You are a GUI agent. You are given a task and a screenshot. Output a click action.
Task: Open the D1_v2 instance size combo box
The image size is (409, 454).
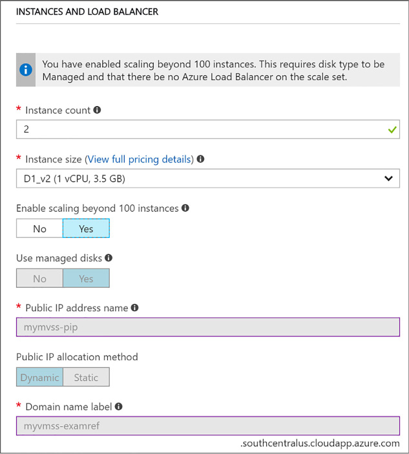coord(208,178)
